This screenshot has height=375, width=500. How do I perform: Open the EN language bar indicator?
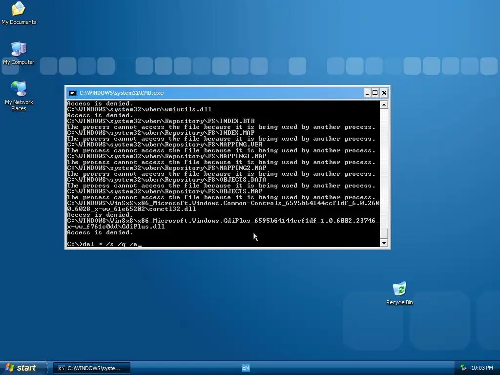coord(246,368)
